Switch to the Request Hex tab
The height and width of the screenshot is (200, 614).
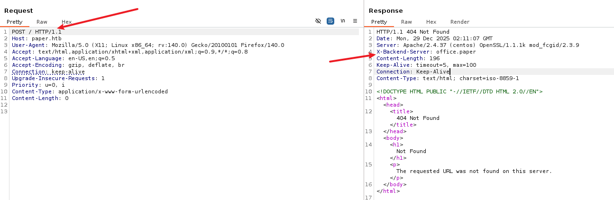(x=66, y=22)
